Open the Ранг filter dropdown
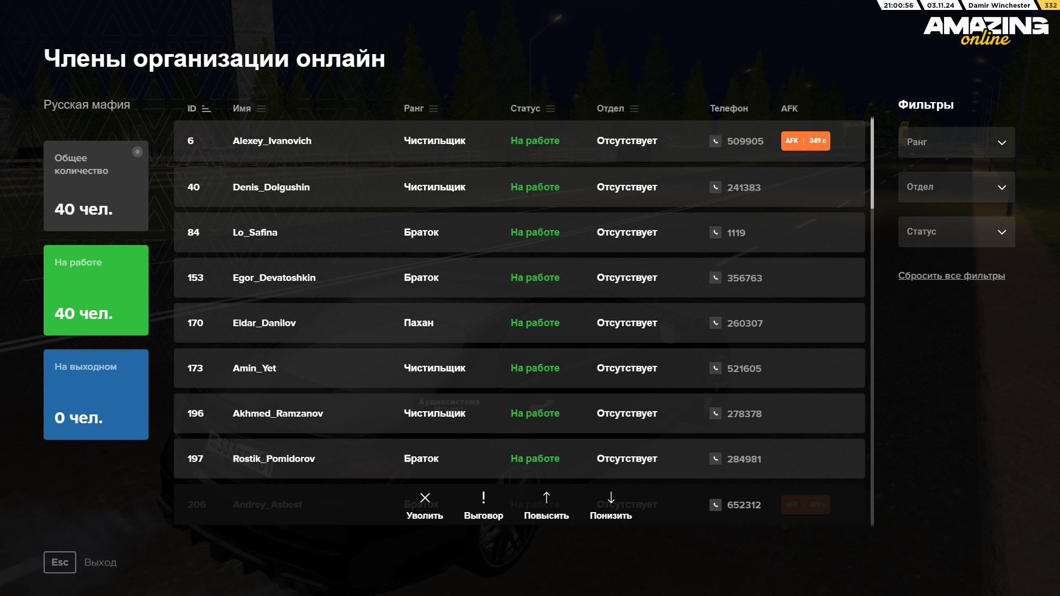Image resolution: width=1060 pixels, height=596 pixels. 956,142
